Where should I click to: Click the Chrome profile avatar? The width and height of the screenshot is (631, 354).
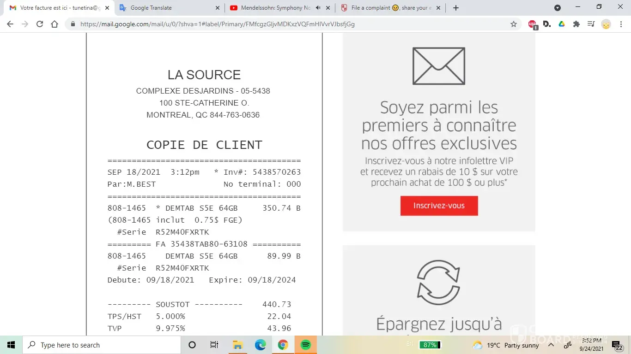coord(606,24)
